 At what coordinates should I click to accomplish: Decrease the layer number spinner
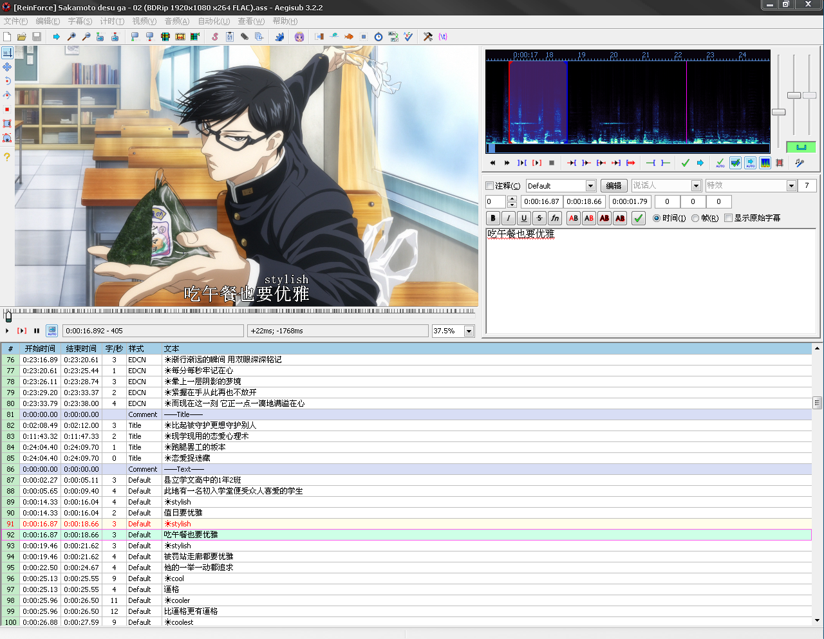[x=512, y=205]
